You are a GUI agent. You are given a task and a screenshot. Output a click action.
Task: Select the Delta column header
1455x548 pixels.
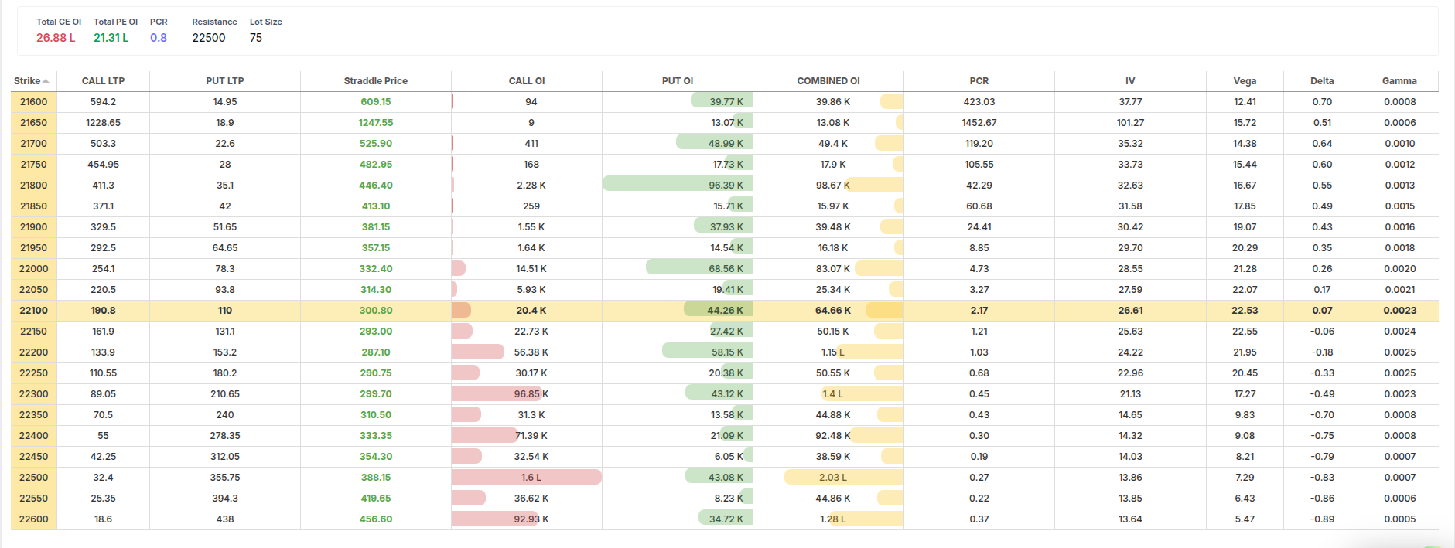click(1322, 81)
